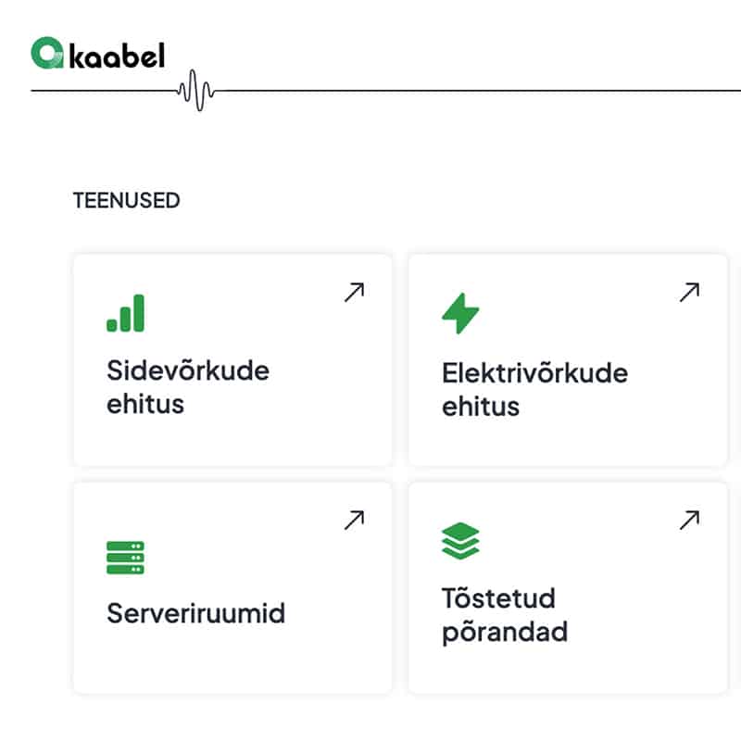741x741 pixels.
Task: Click the TEENUSED section heading
Action: [126, 200]
